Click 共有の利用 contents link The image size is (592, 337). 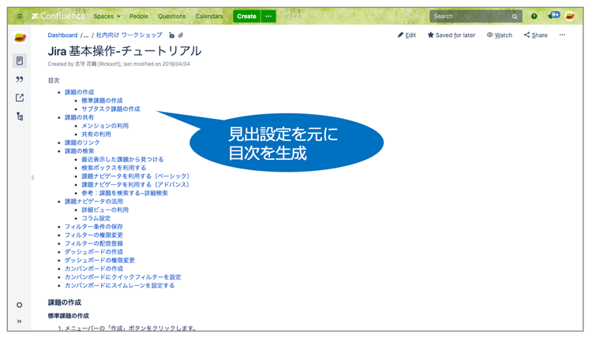point(96,134)
